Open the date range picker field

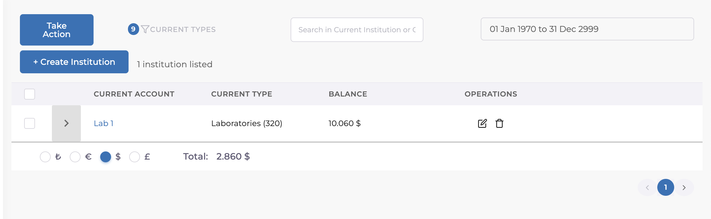pos(587,29)
